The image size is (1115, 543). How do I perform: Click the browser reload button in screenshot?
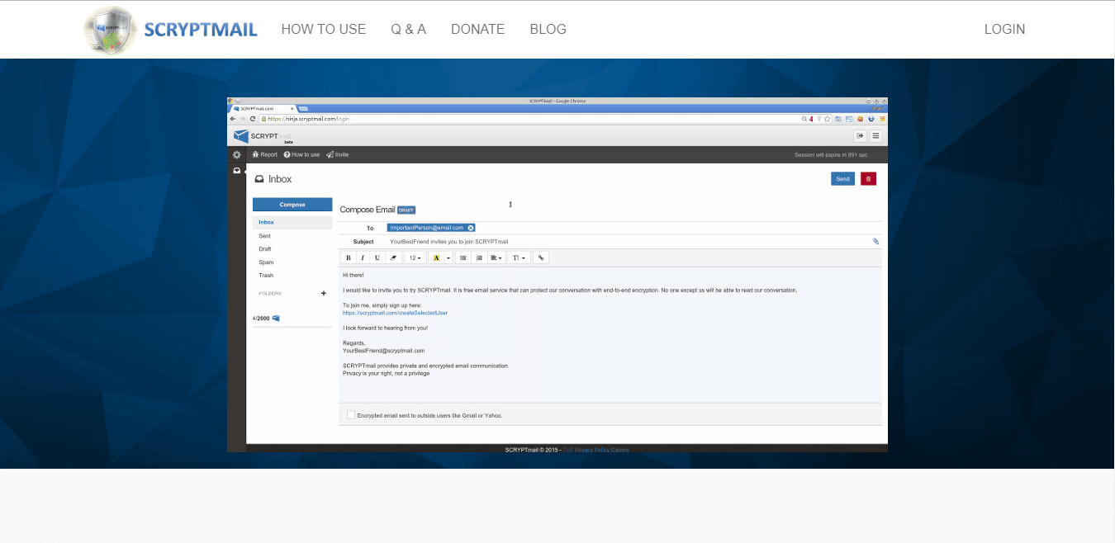[252, 119]
